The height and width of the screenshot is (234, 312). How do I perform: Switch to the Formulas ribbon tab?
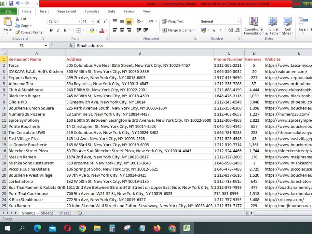(x=91, y=11)
